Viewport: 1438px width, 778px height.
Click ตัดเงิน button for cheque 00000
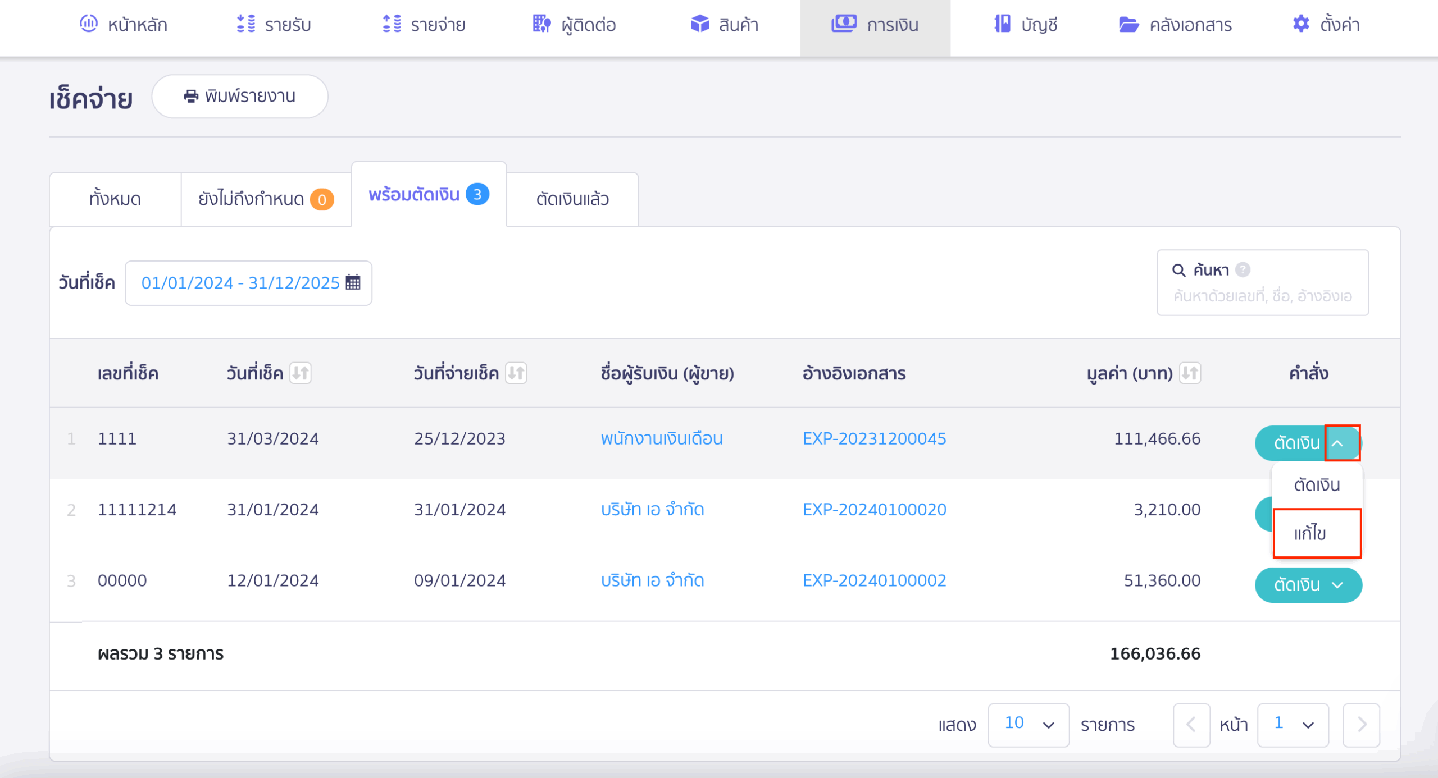pyautogui.click(x=1290, y=585)
